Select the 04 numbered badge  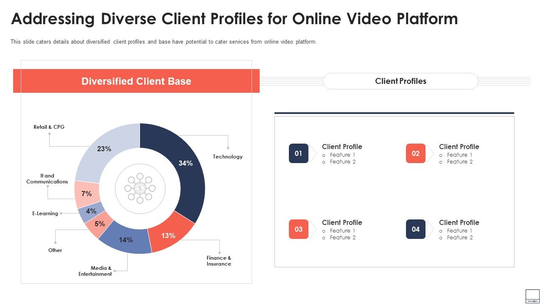click(x=416, y=229)
